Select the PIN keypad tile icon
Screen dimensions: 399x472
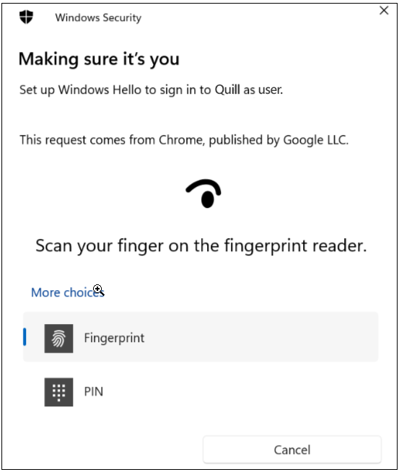click(x=58, y=392)
